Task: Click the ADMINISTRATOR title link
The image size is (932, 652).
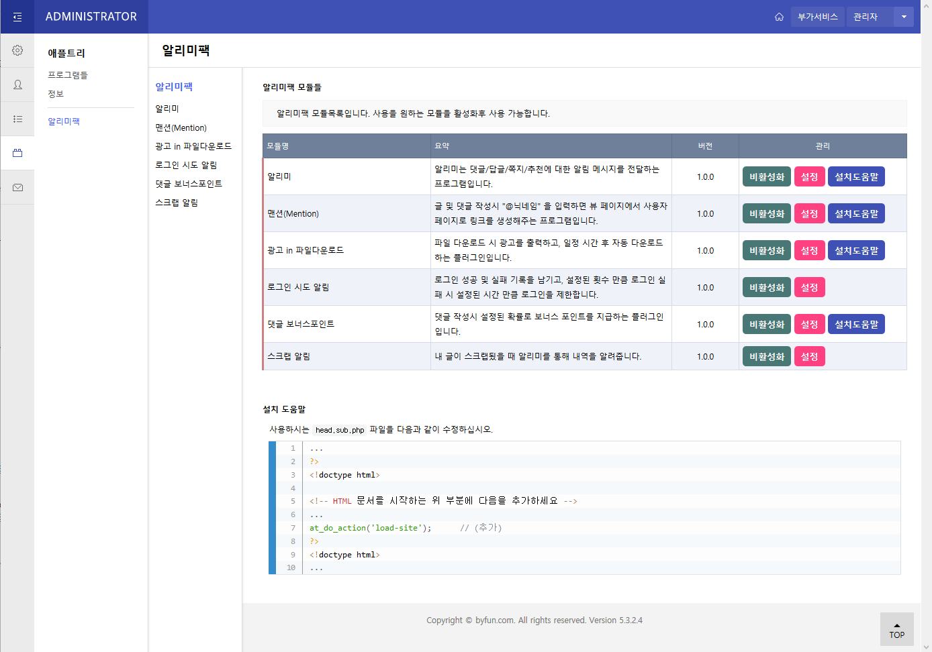Action: coord(91,17)
